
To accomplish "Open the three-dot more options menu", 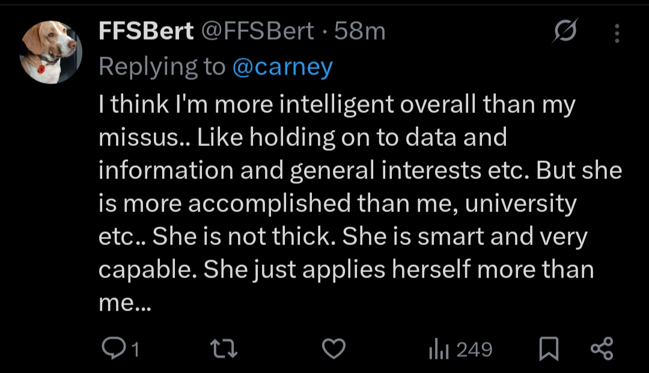I will 617,32.
